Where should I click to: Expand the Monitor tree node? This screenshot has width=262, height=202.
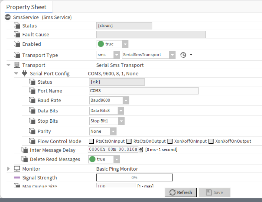click(x=9, y=169)
